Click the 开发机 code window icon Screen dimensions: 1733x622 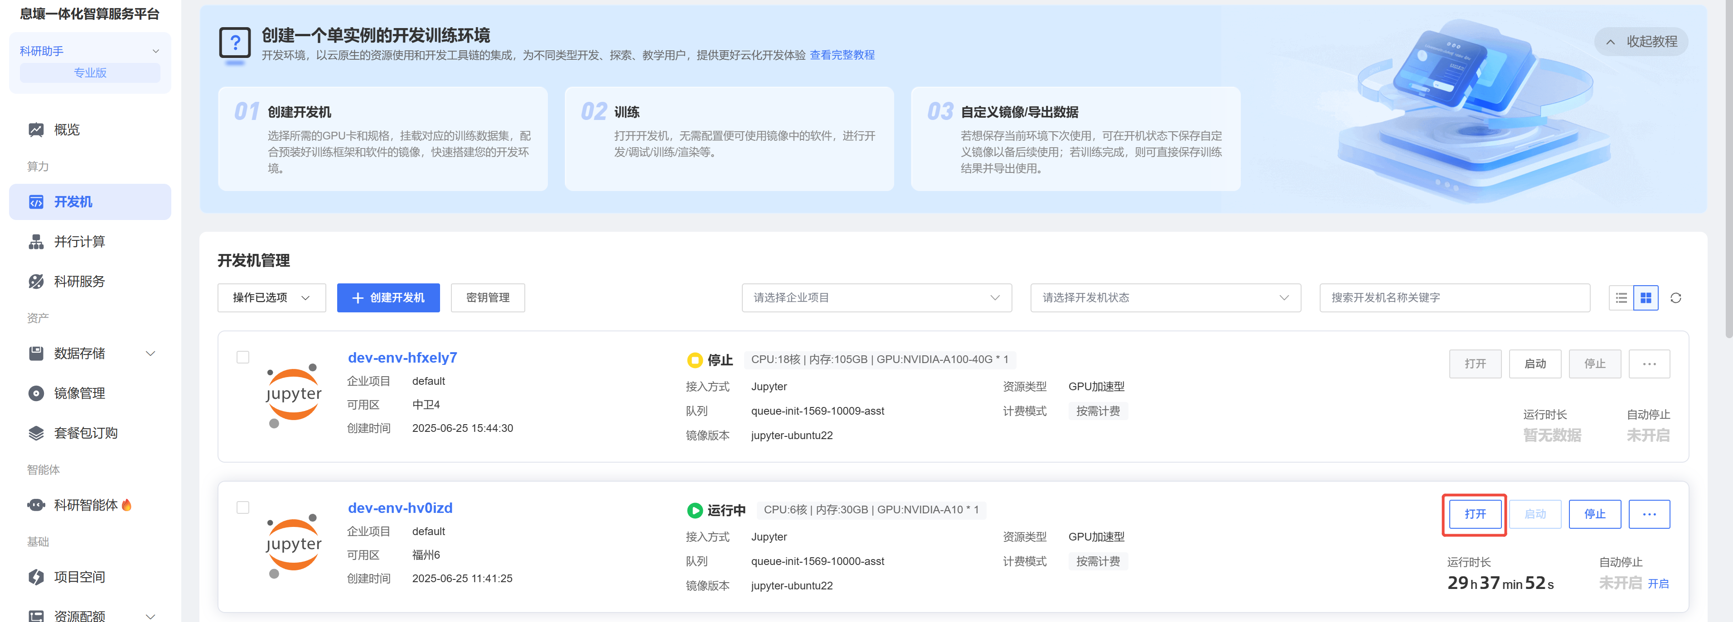(36, 202)
